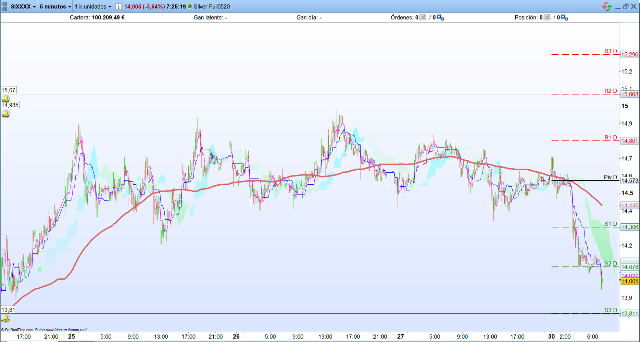Click the red-green trading arrows icon
Image resolution: width=640 pixels, height=342 pixels.
coord(607,6)
